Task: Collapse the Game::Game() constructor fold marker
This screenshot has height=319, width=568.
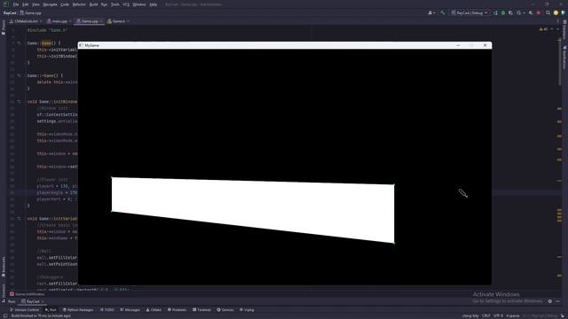Action: (x=20, y=43)
